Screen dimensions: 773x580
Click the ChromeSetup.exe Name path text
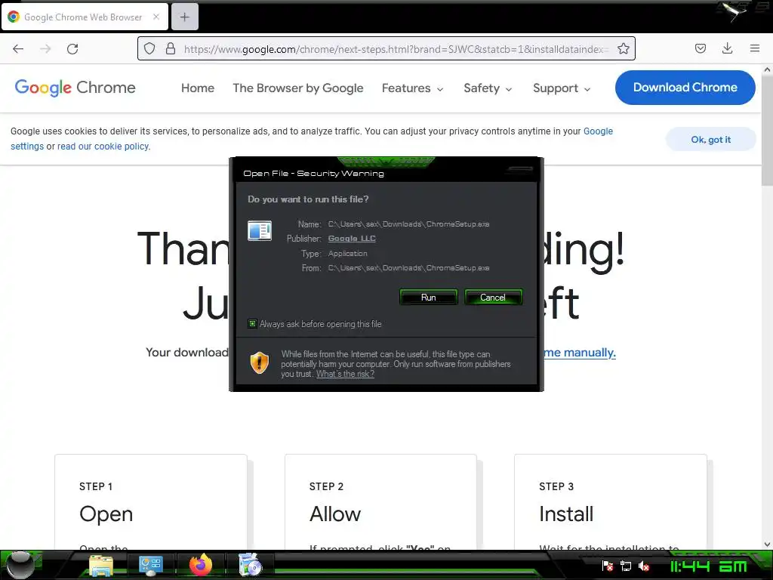(408, 224)
